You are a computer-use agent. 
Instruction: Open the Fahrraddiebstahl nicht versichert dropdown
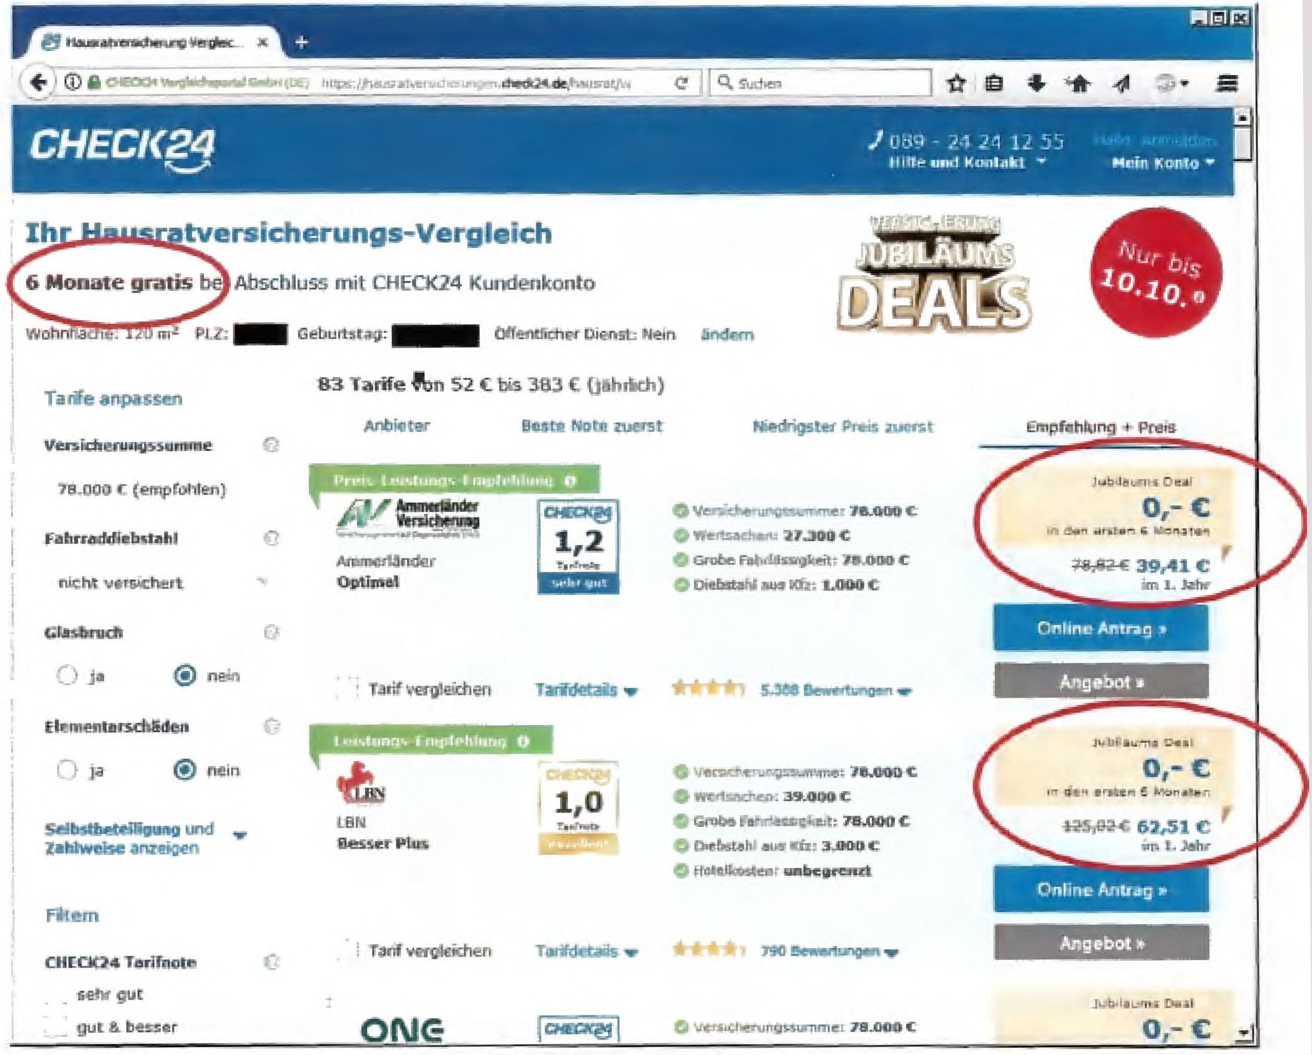pyautogui.click(x=163, y=582)
